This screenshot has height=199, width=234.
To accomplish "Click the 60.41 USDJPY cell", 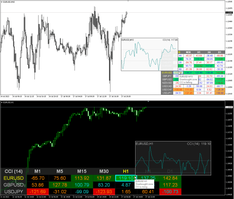I will (148, 192).
